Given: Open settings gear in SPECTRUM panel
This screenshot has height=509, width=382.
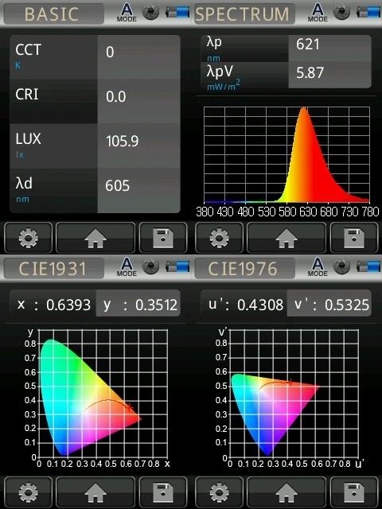Looking at the screenshot, I should pos(220,238).
